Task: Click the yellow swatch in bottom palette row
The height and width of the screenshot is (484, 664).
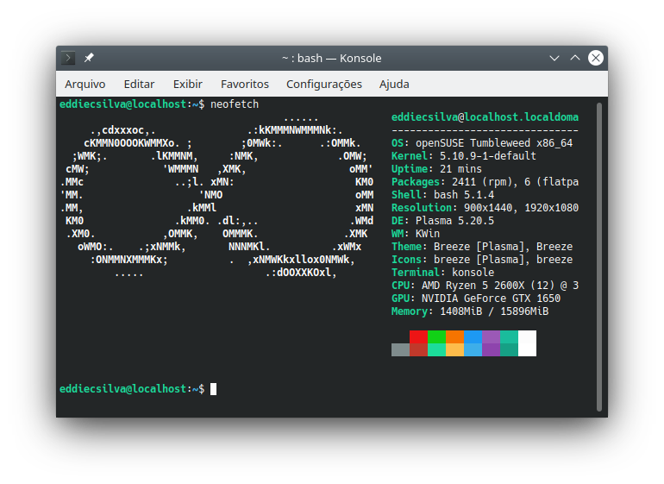Action: [x=454, y=349]
